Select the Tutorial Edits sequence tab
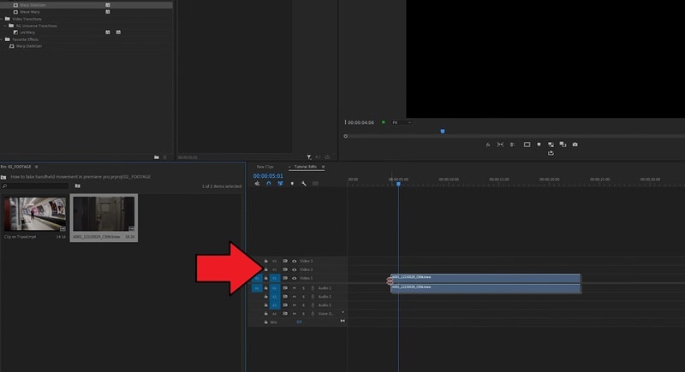Screen dimensions: 685x372 [306, 167]
